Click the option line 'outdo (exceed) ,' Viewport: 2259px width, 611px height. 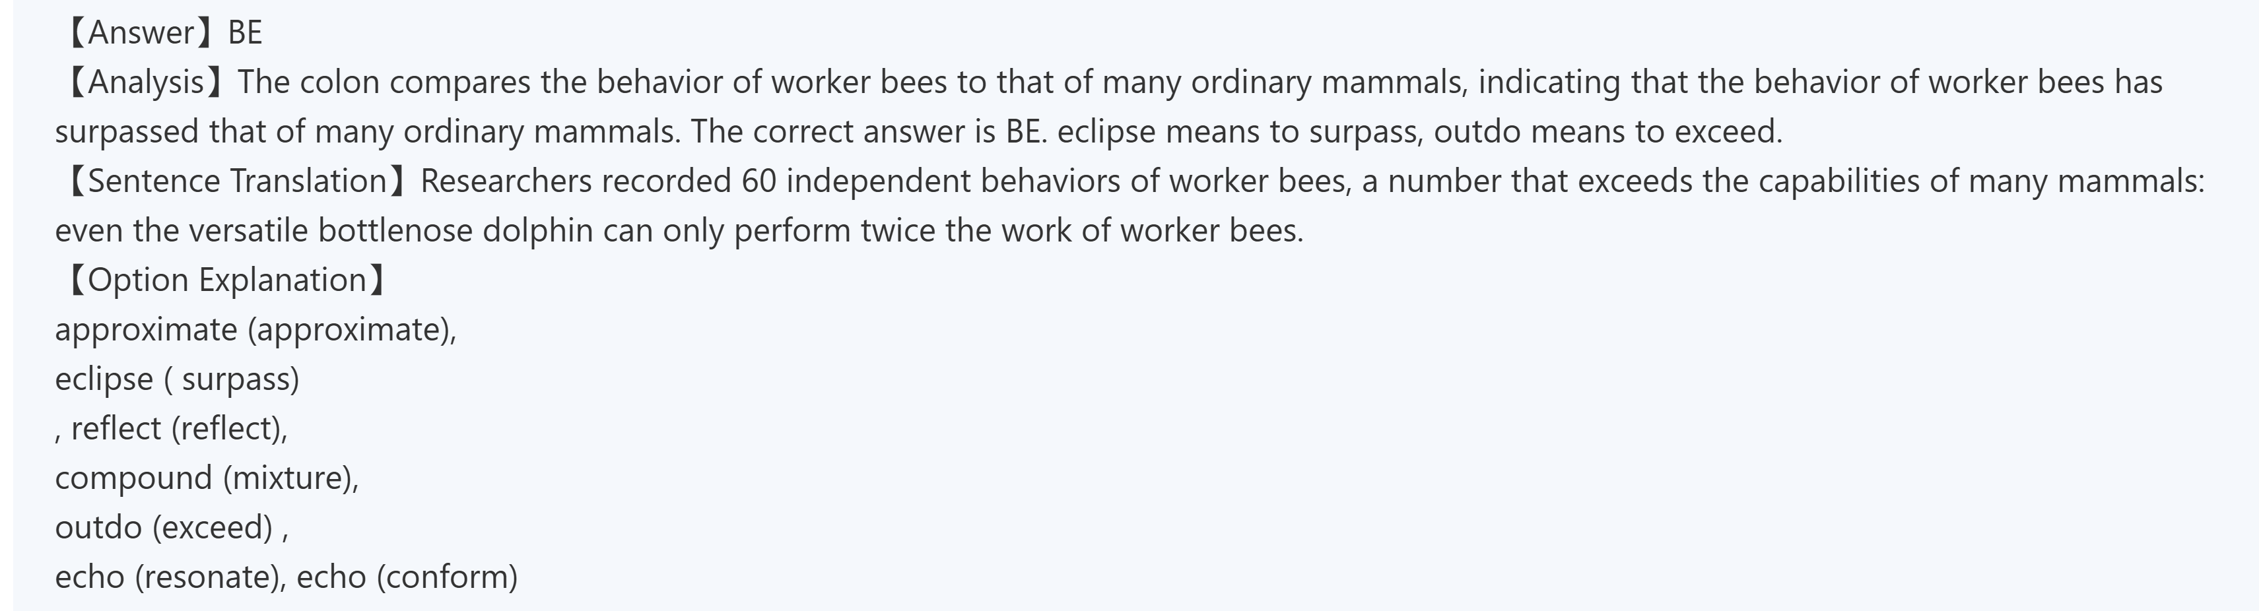tap(172, 527)
